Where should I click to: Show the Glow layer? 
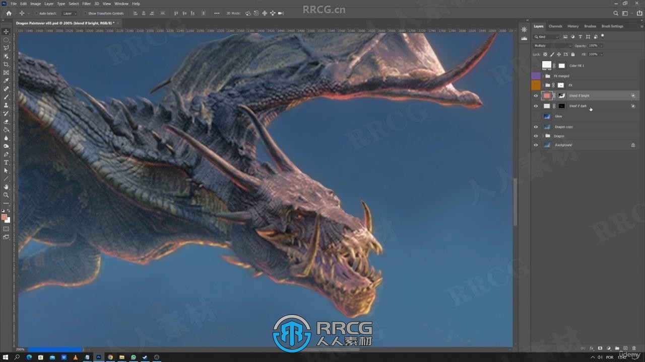(536, 116)
